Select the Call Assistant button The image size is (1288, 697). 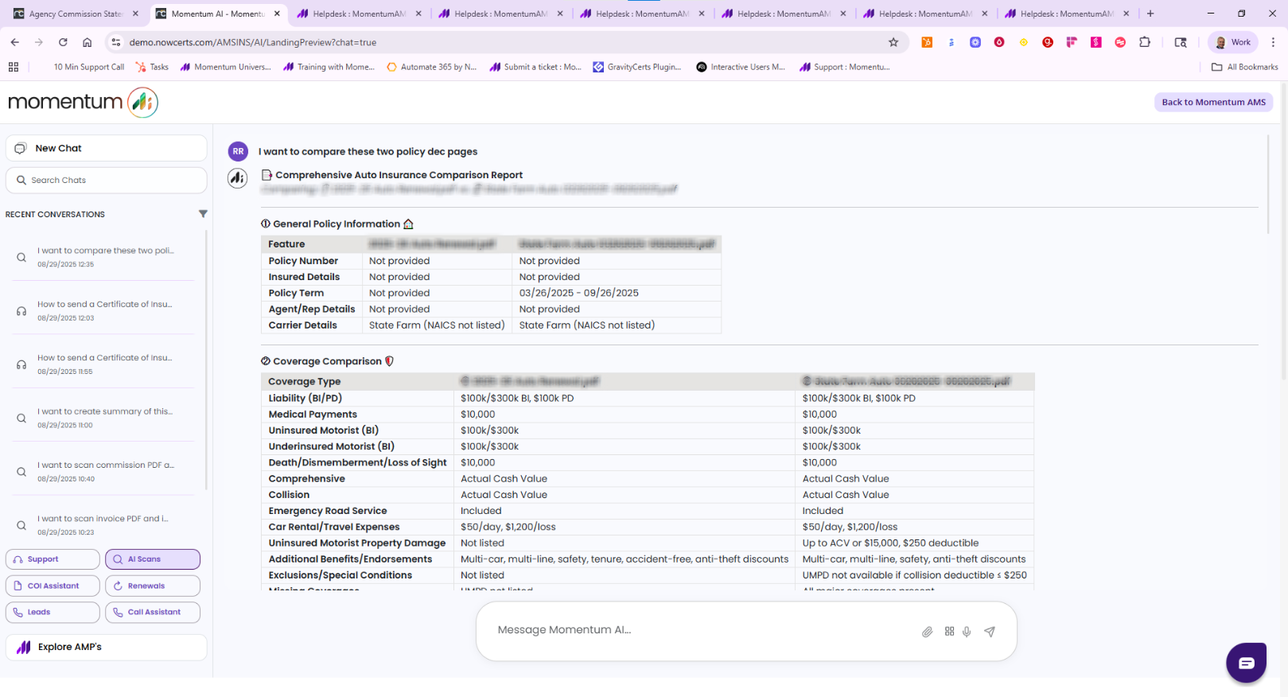coord(153,612)
